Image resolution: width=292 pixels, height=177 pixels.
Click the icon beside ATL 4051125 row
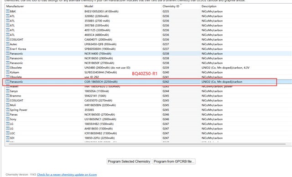point(8,30)
